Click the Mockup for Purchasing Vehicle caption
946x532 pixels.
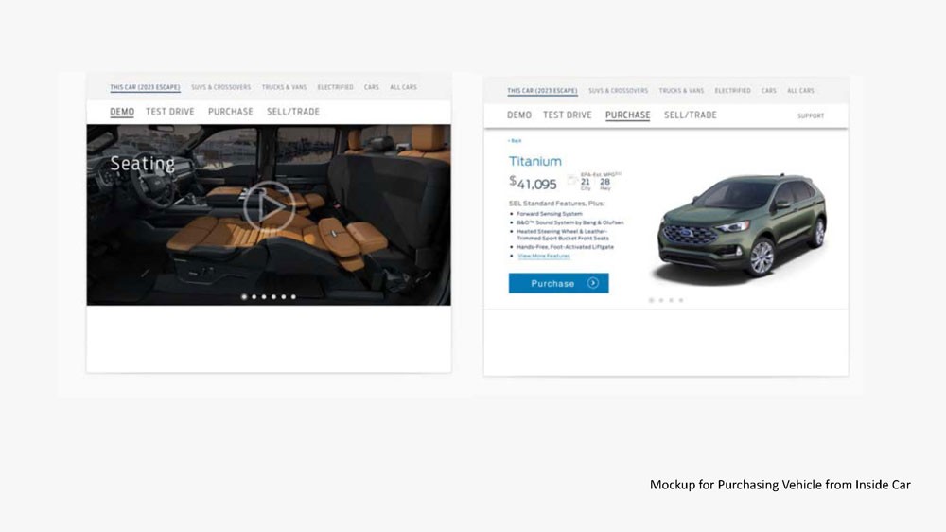(x=780, y=485)
